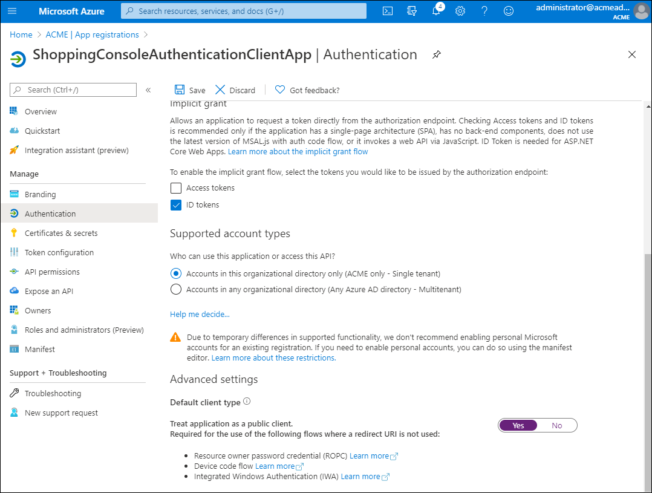
Task: Open the Help me decide link
Action: click(x=200, y=314)
